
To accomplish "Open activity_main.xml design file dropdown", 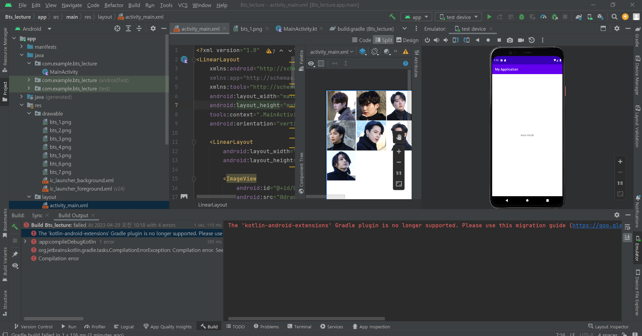I will [331, 52].
